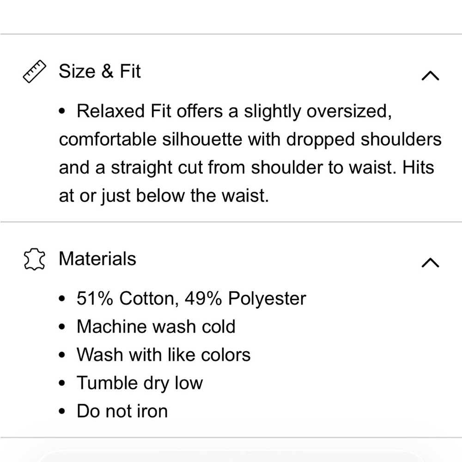Click the bullet before "Tumble dry low"
Viewport: 462px width, 462px height.
tap(63, 383)
